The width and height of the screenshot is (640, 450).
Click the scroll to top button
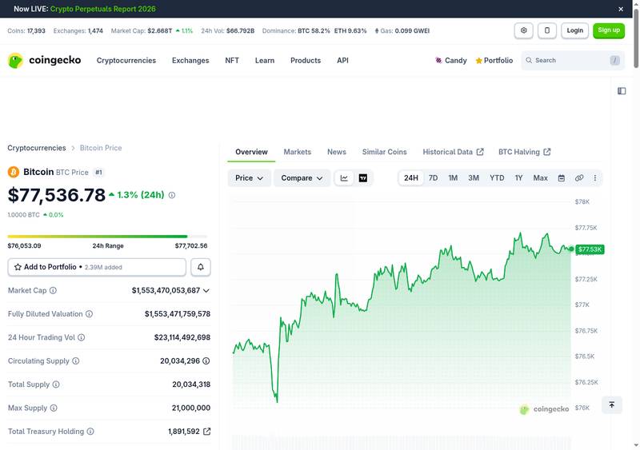click(611, 404)
